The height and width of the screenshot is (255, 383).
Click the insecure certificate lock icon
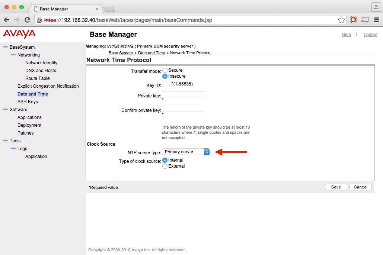coord(40,20)
